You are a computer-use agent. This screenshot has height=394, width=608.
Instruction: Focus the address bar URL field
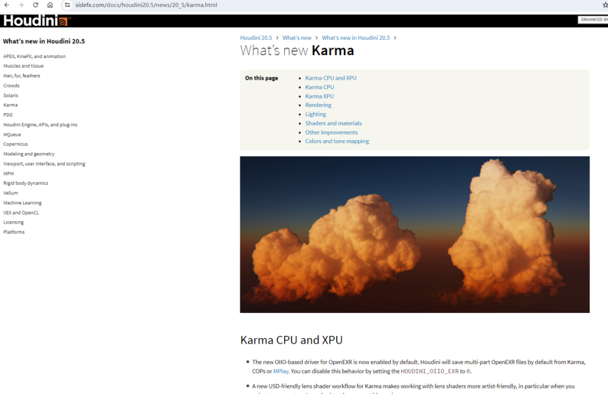[x=146, y=5]
